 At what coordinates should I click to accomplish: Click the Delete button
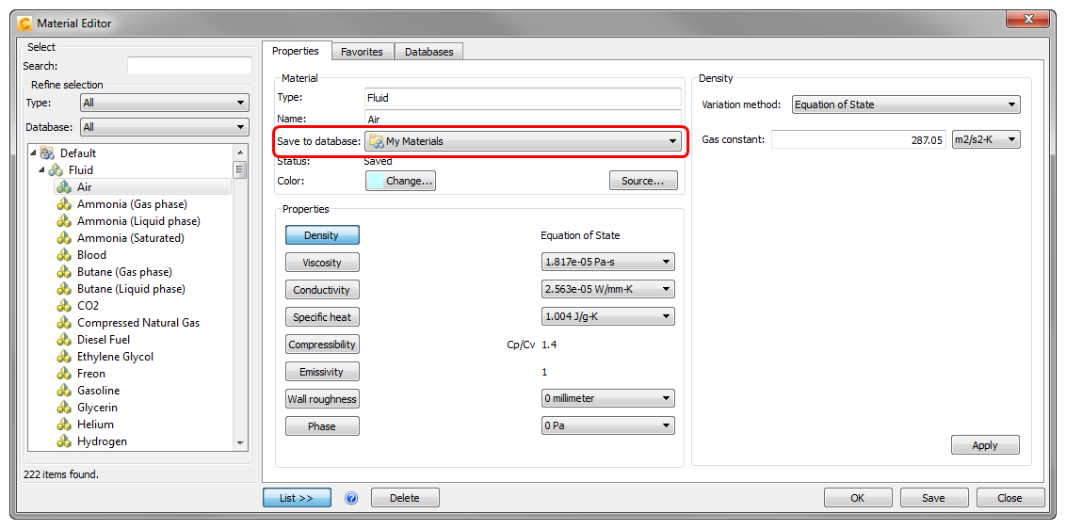point(405,498)
